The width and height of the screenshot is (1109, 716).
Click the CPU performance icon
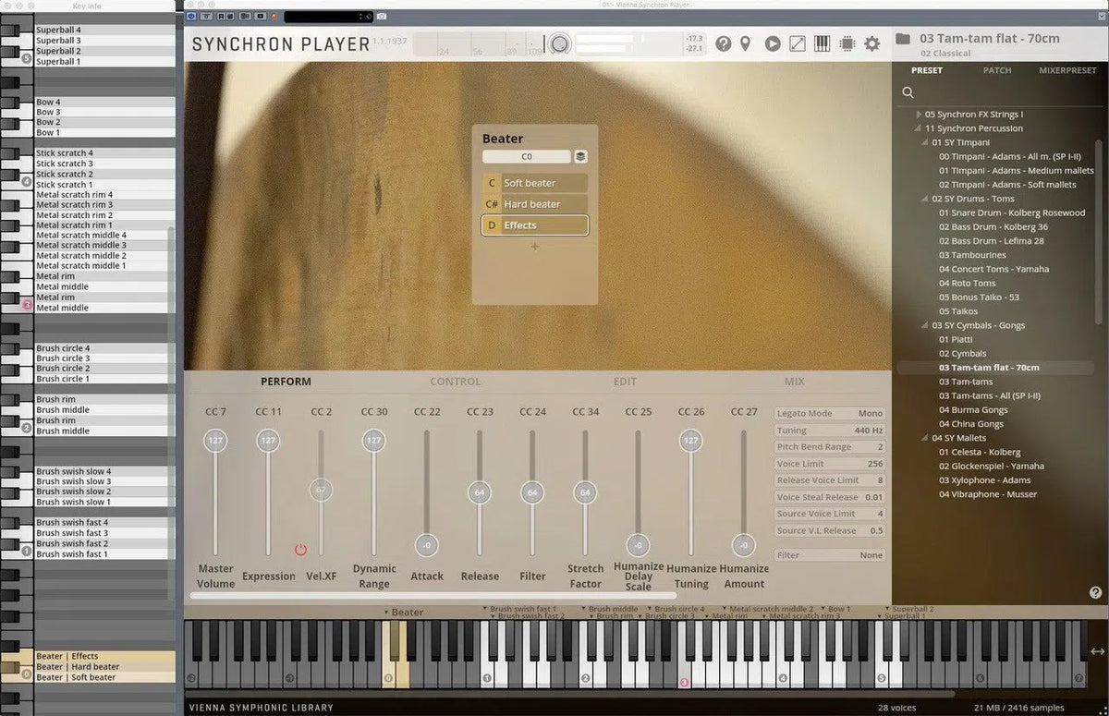click(847, 43)
